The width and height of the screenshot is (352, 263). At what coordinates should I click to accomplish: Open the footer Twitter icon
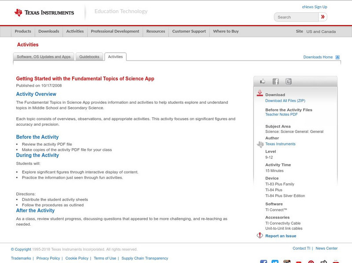coord(275,261)
